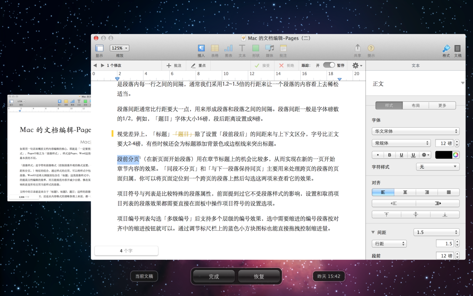Open the 字符样式 无 dropdown
This screenshot has height=296, width=473.
tap(438, 167)
